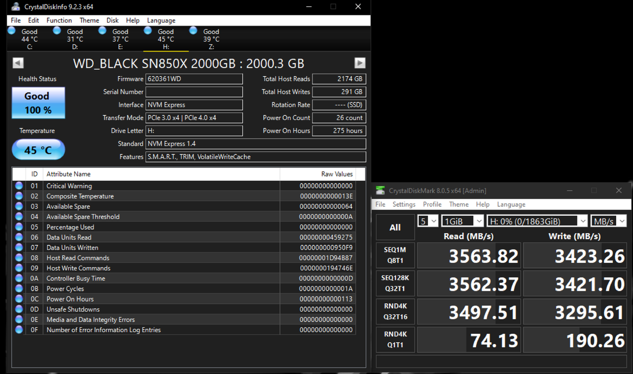Click status orb for Critical Warning row

(19, 186)
